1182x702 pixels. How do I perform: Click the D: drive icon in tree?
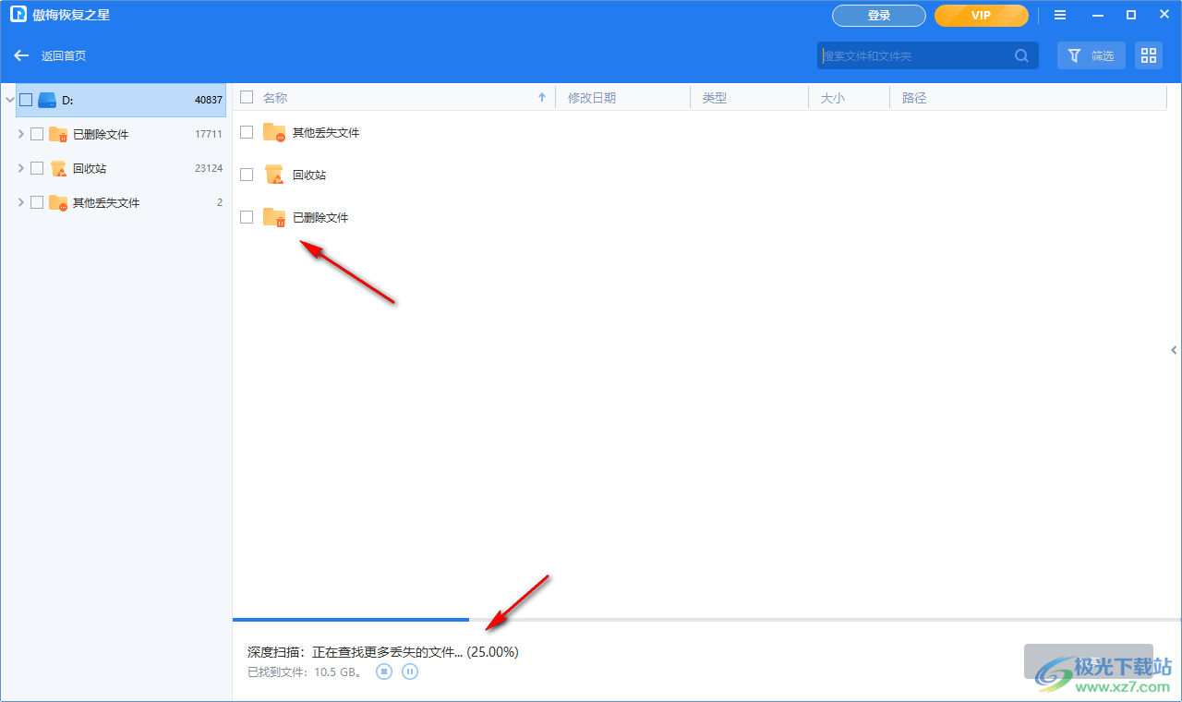click(47, 100)
